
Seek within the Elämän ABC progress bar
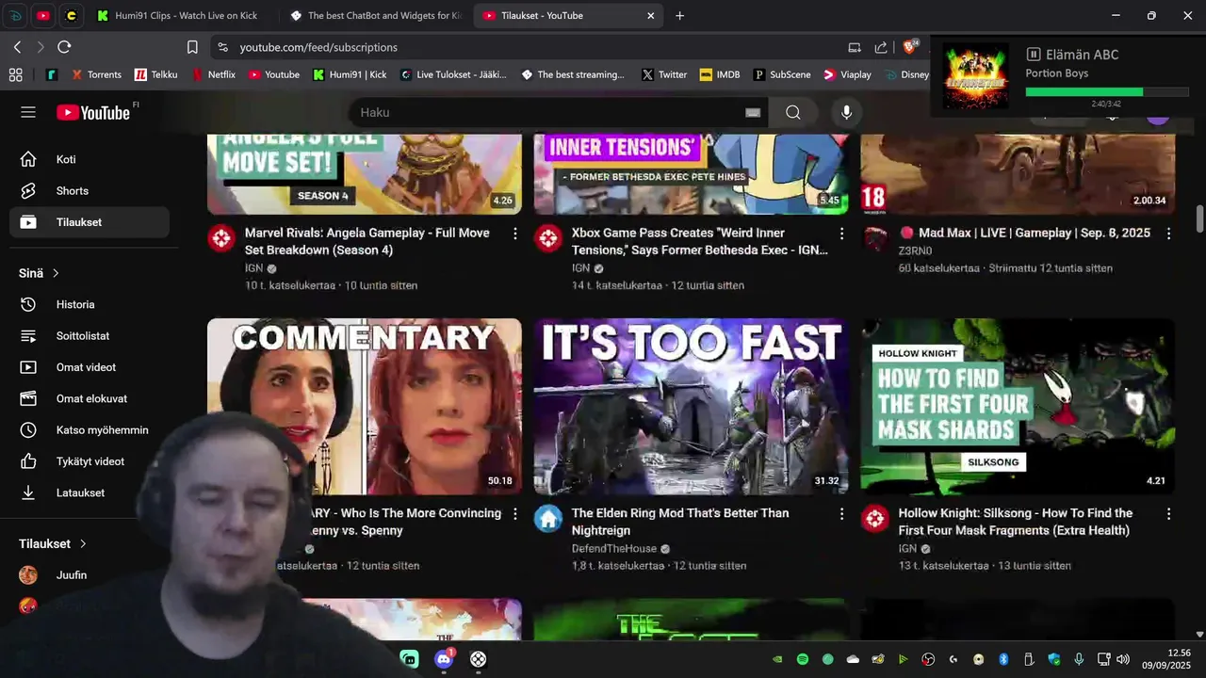[1107, 92]
